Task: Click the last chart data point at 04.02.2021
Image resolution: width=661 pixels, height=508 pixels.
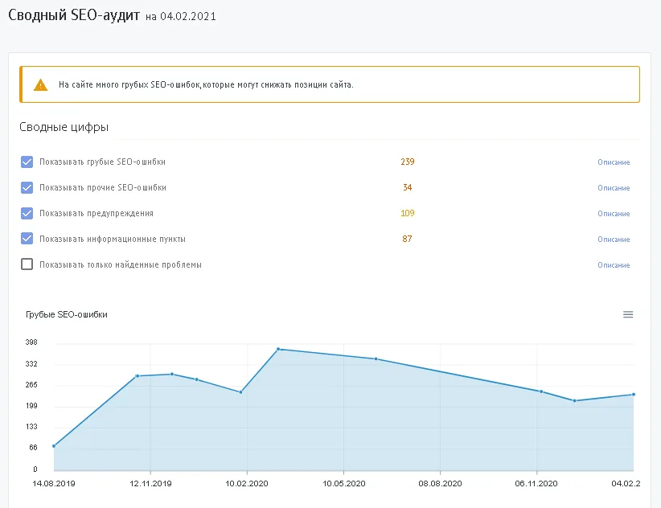Action: 633,395
